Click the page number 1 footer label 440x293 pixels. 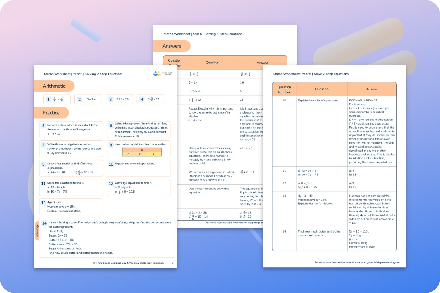coord(171,262)
